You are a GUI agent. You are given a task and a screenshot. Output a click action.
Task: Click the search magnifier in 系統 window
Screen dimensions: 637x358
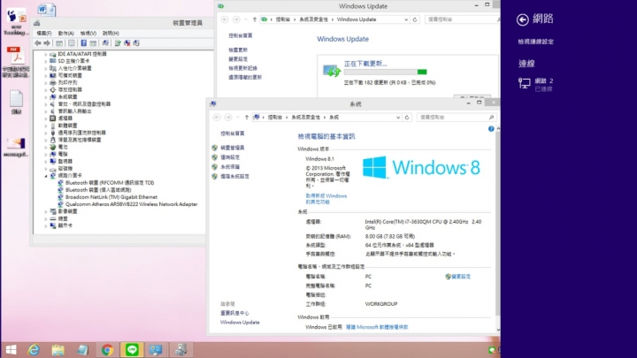tap(491, 118)
